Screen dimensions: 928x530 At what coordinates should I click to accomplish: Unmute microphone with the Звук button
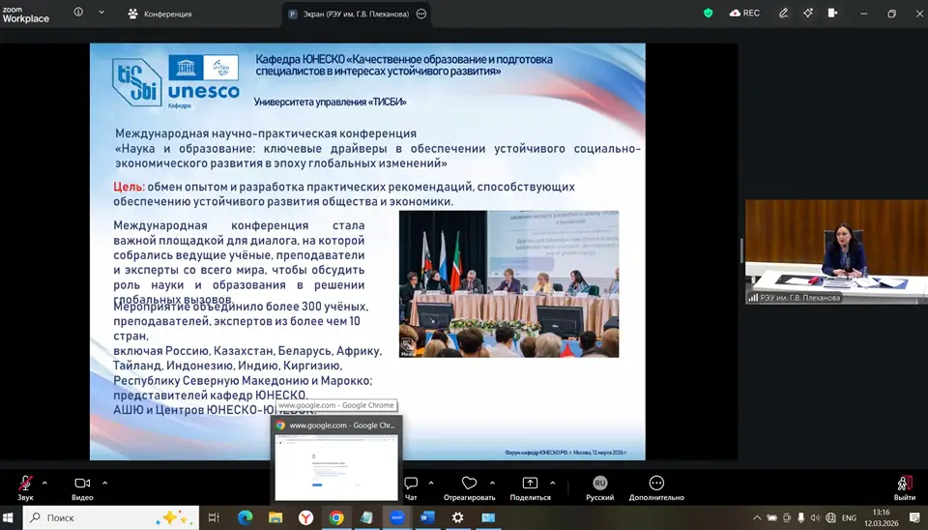(x=25, y=485)
